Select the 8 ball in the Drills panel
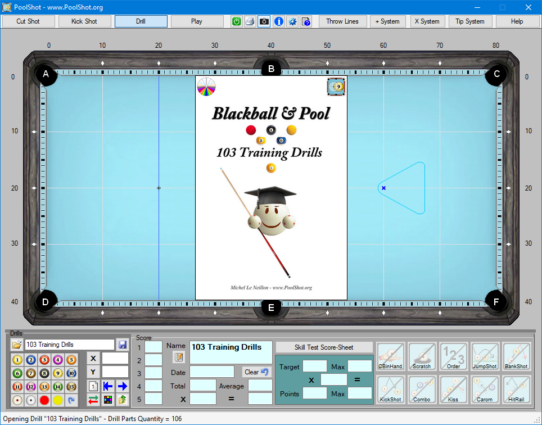This screenshot has width=542, height=425. (44, 373)
